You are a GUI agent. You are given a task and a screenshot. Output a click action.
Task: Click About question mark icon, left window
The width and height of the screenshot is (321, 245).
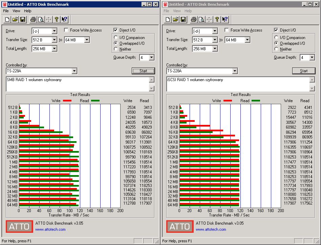57,19
